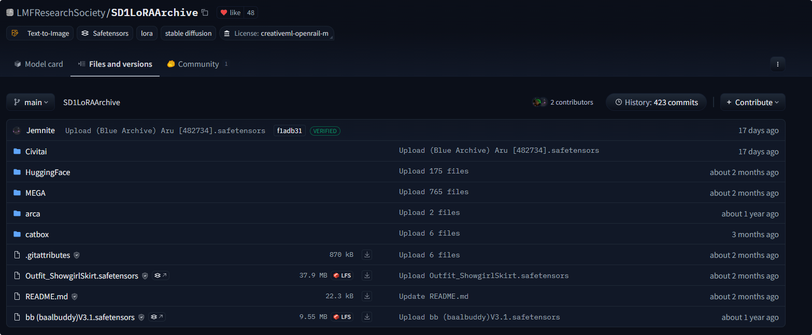Viewport: 812px width, 335px height.
Task: Switch to the Community tab
Action: 197,64
